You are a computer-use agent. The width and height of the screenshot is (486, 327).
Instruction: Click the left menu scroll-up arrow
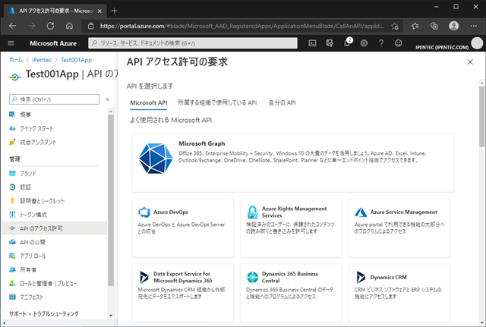tap(111, 111)
